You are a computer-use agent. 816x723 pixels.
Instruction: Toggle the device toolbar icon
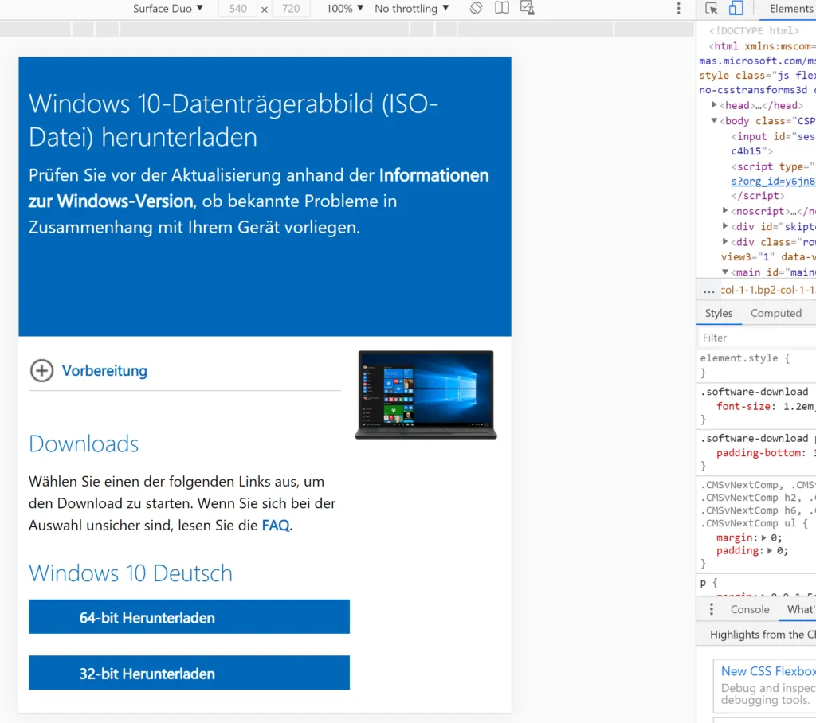(734, 9)
